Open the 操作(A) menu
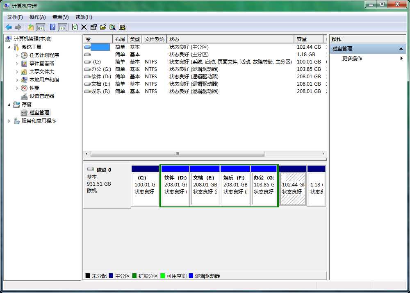Image resolution: width=410 pixels, height=293 pixels. click(38, 17)
